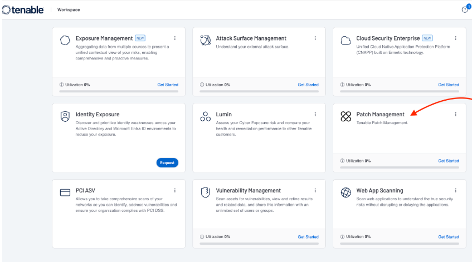Click Get Started under Web App Scanning
This screenshot has height=262, width=472.
(448, 236)
